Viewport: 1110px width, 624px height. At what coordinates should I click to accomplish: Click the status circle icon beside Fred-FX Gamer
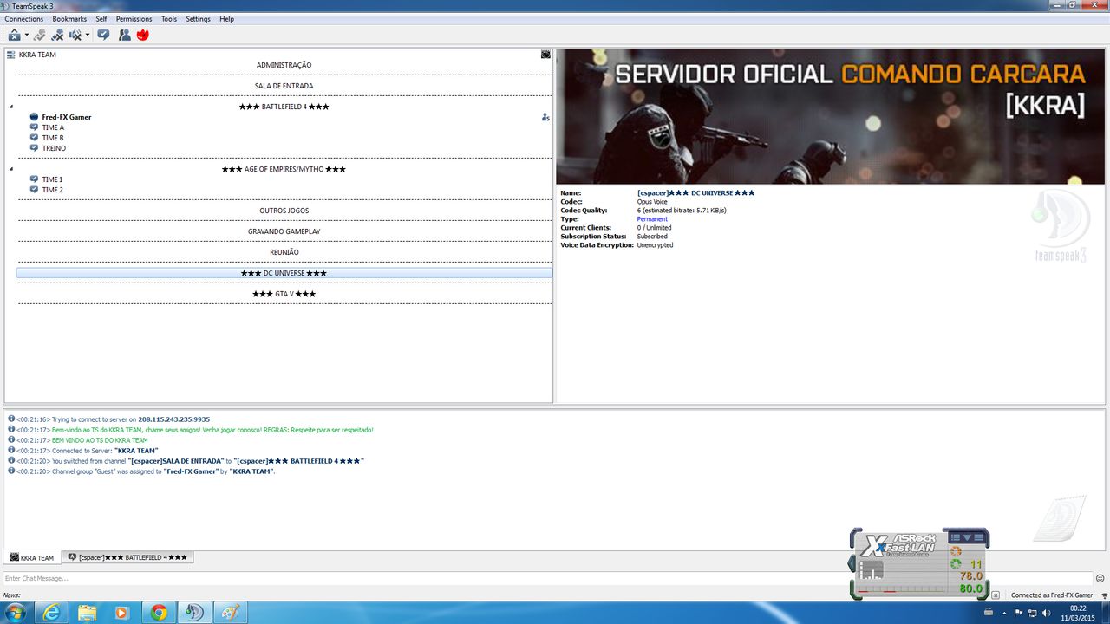point(34,117)
